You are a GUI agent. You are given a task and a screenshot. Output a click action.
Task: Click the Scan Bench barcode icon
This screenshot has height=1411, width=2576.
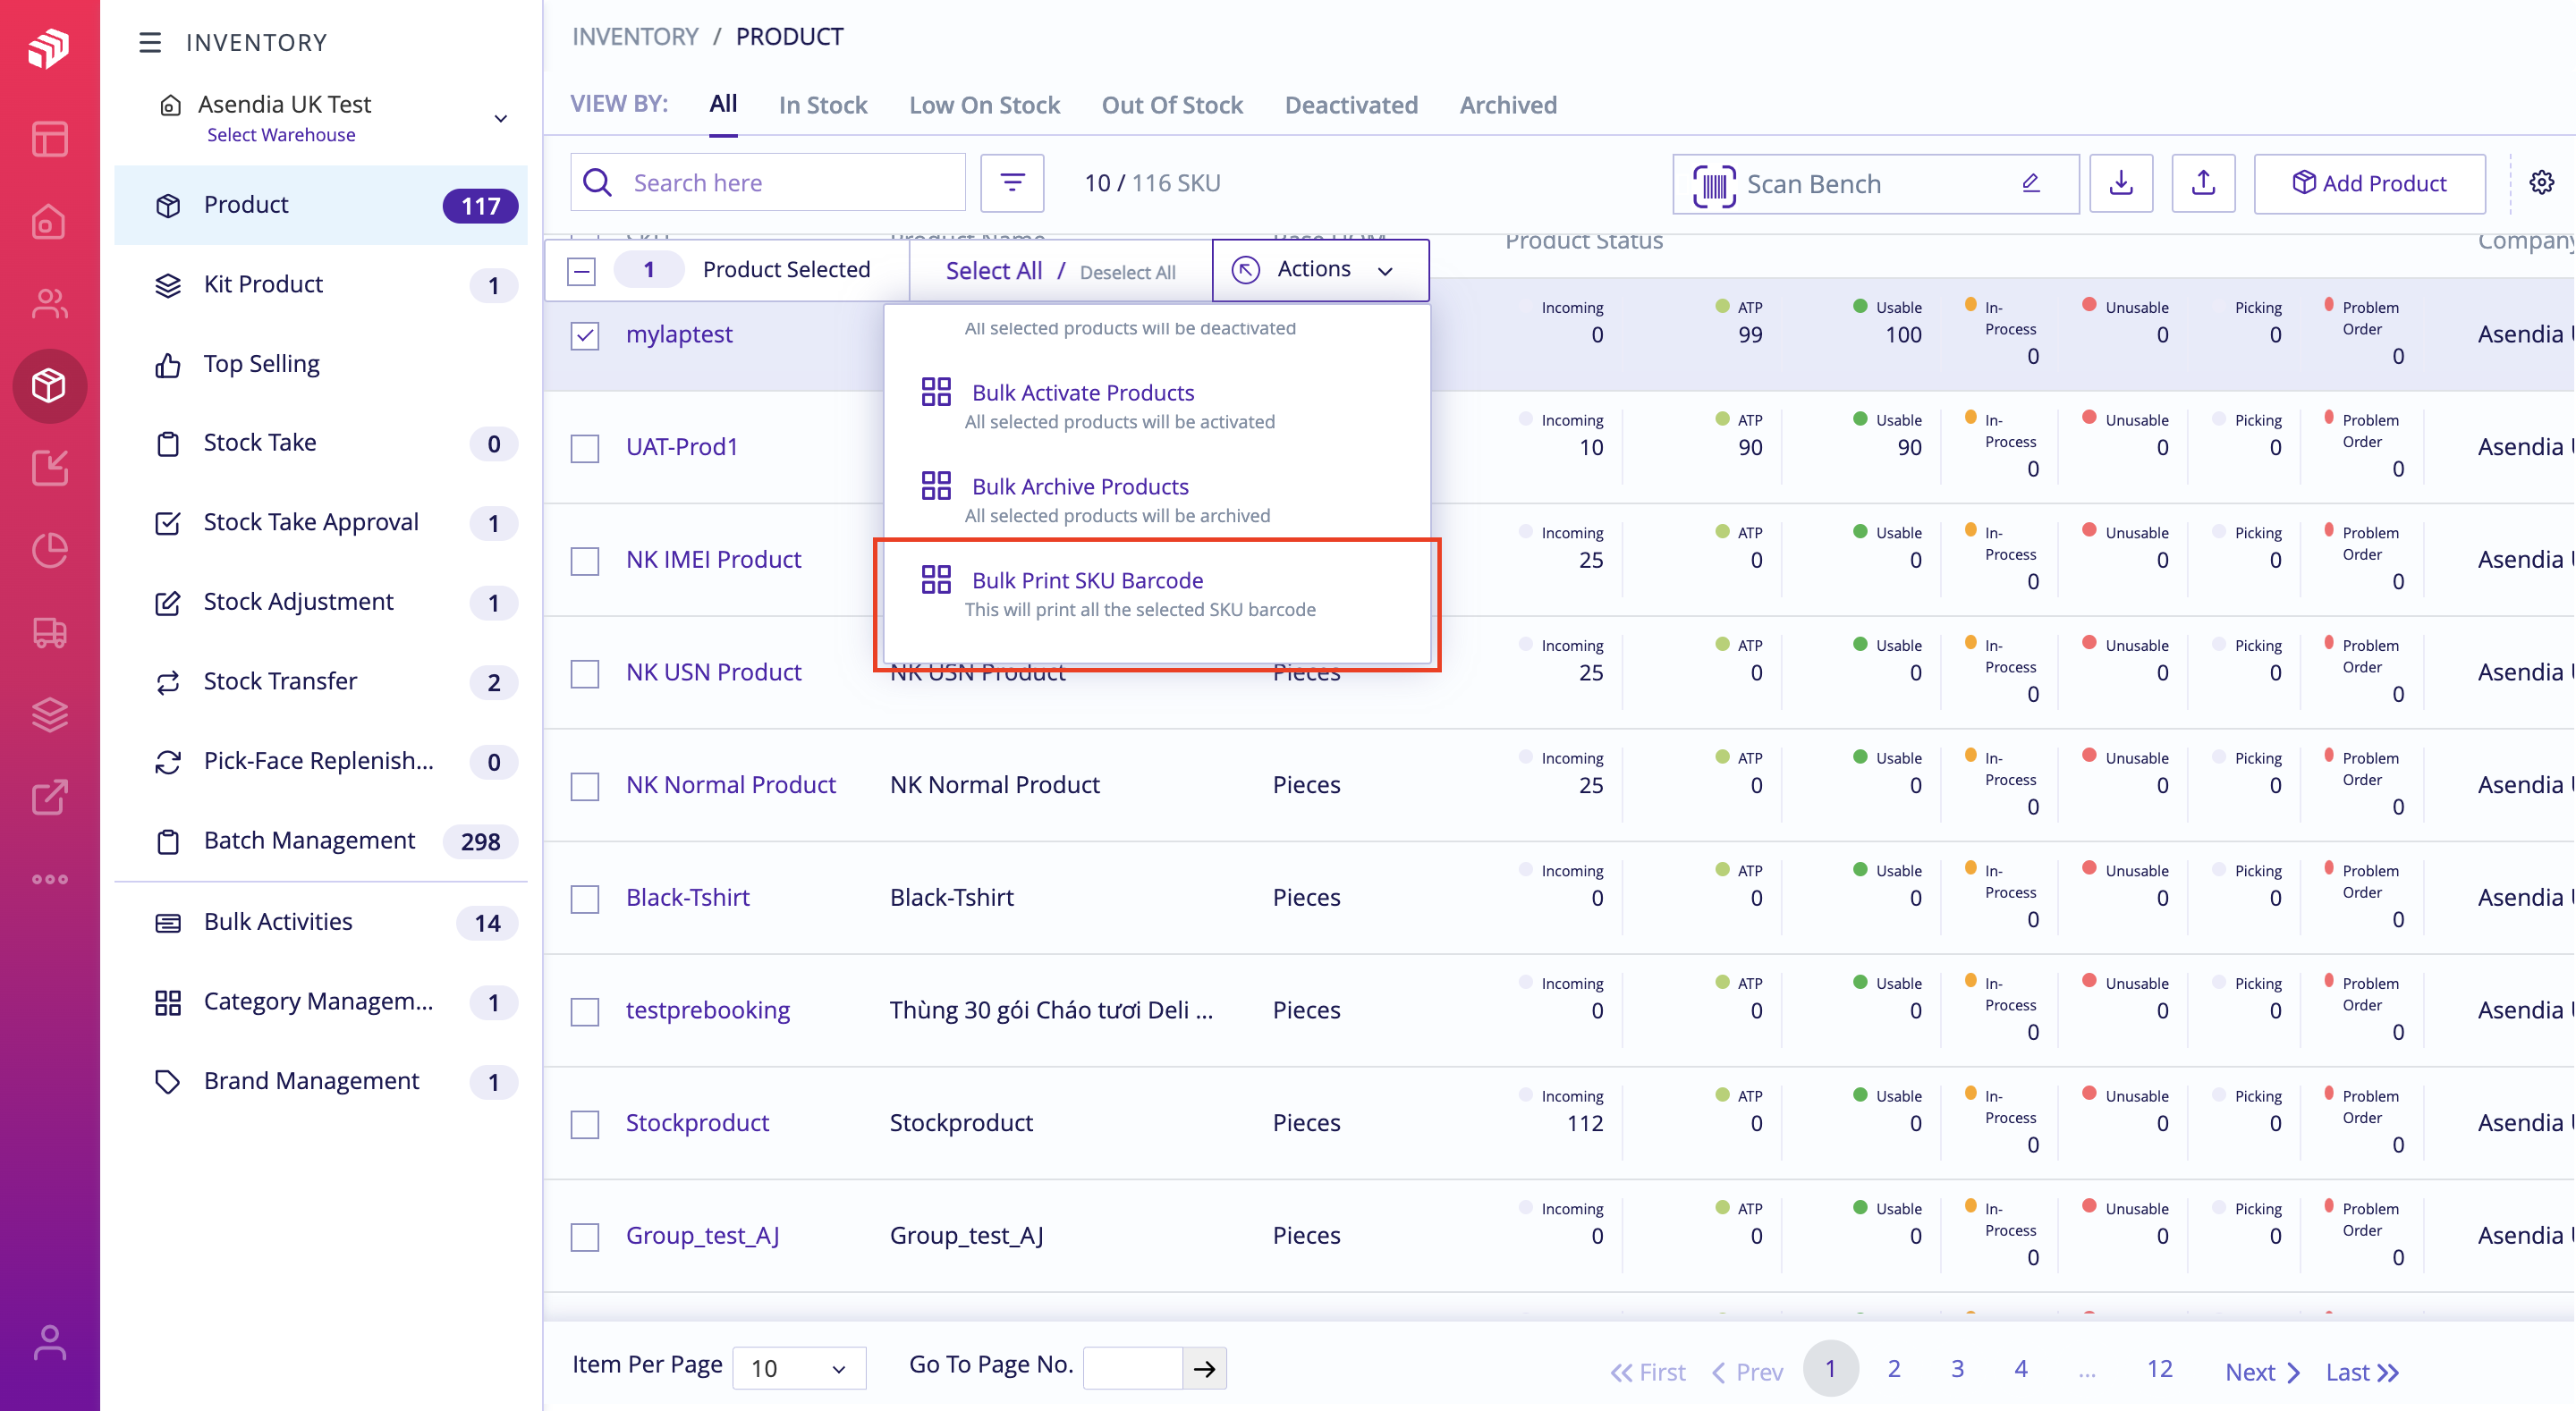tap(1713, 185)
